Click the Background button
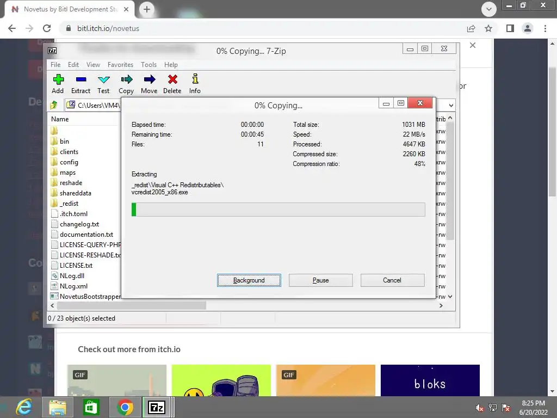Viewport: 557px width, 418px height. click(x=249, y=280)
